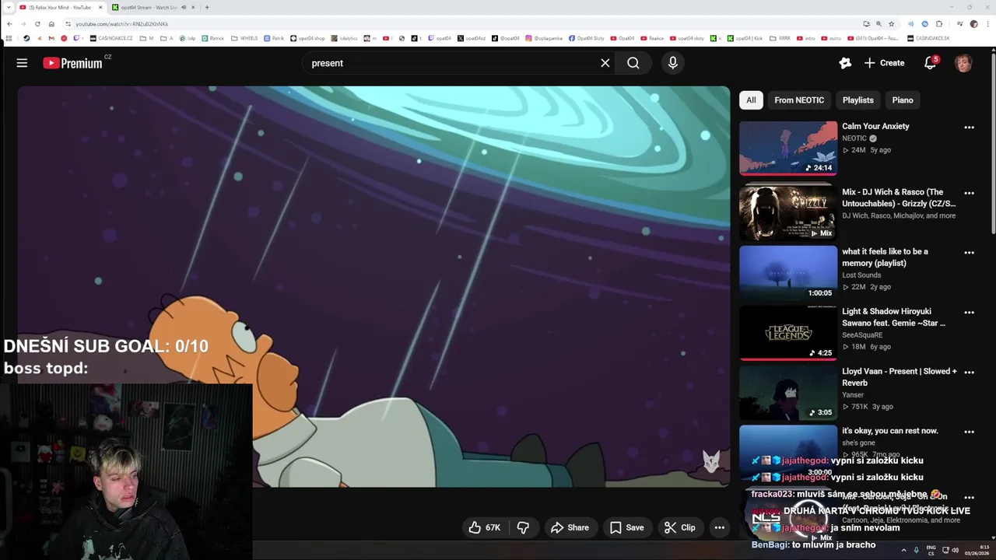Open Chrome profile avatar
The height and width of the screenshot is (560, 996).
[x=973, y=24]
